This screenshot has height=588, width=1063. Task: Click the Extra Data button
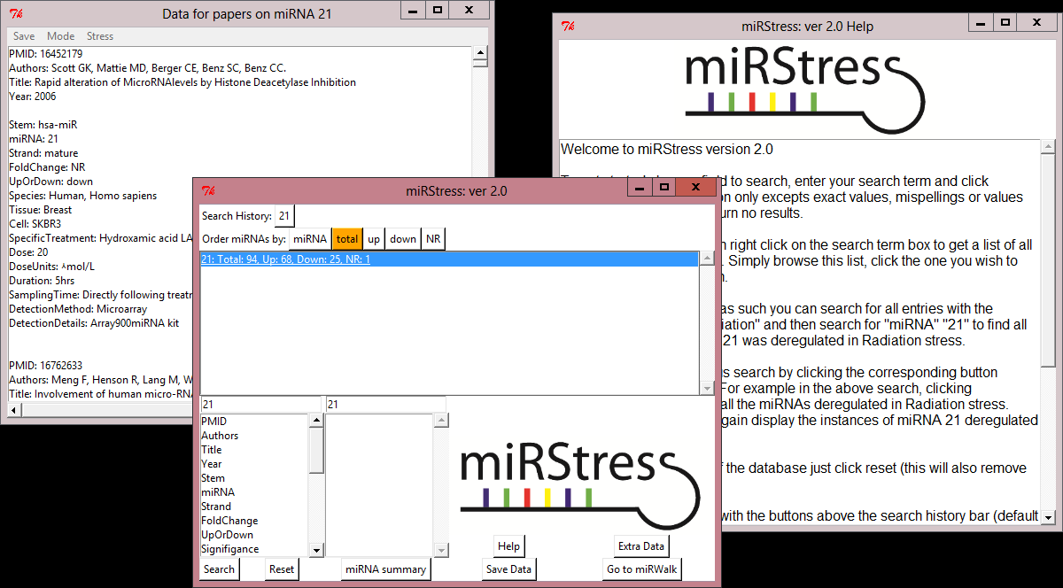pos(640,545)
